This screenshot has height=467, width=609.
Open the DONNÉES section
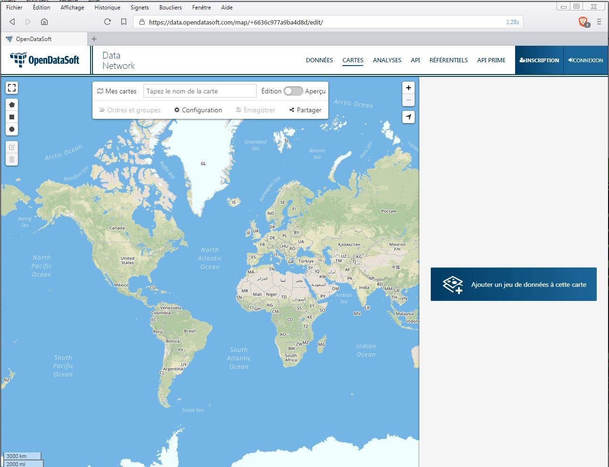coord(319,60)
